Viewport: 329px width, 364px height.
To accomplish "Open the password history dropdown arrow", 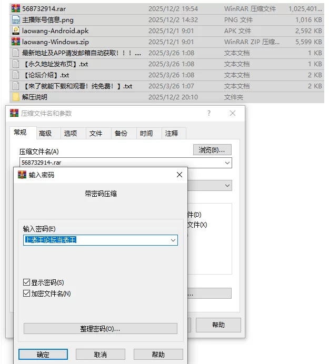I will 173,240.
